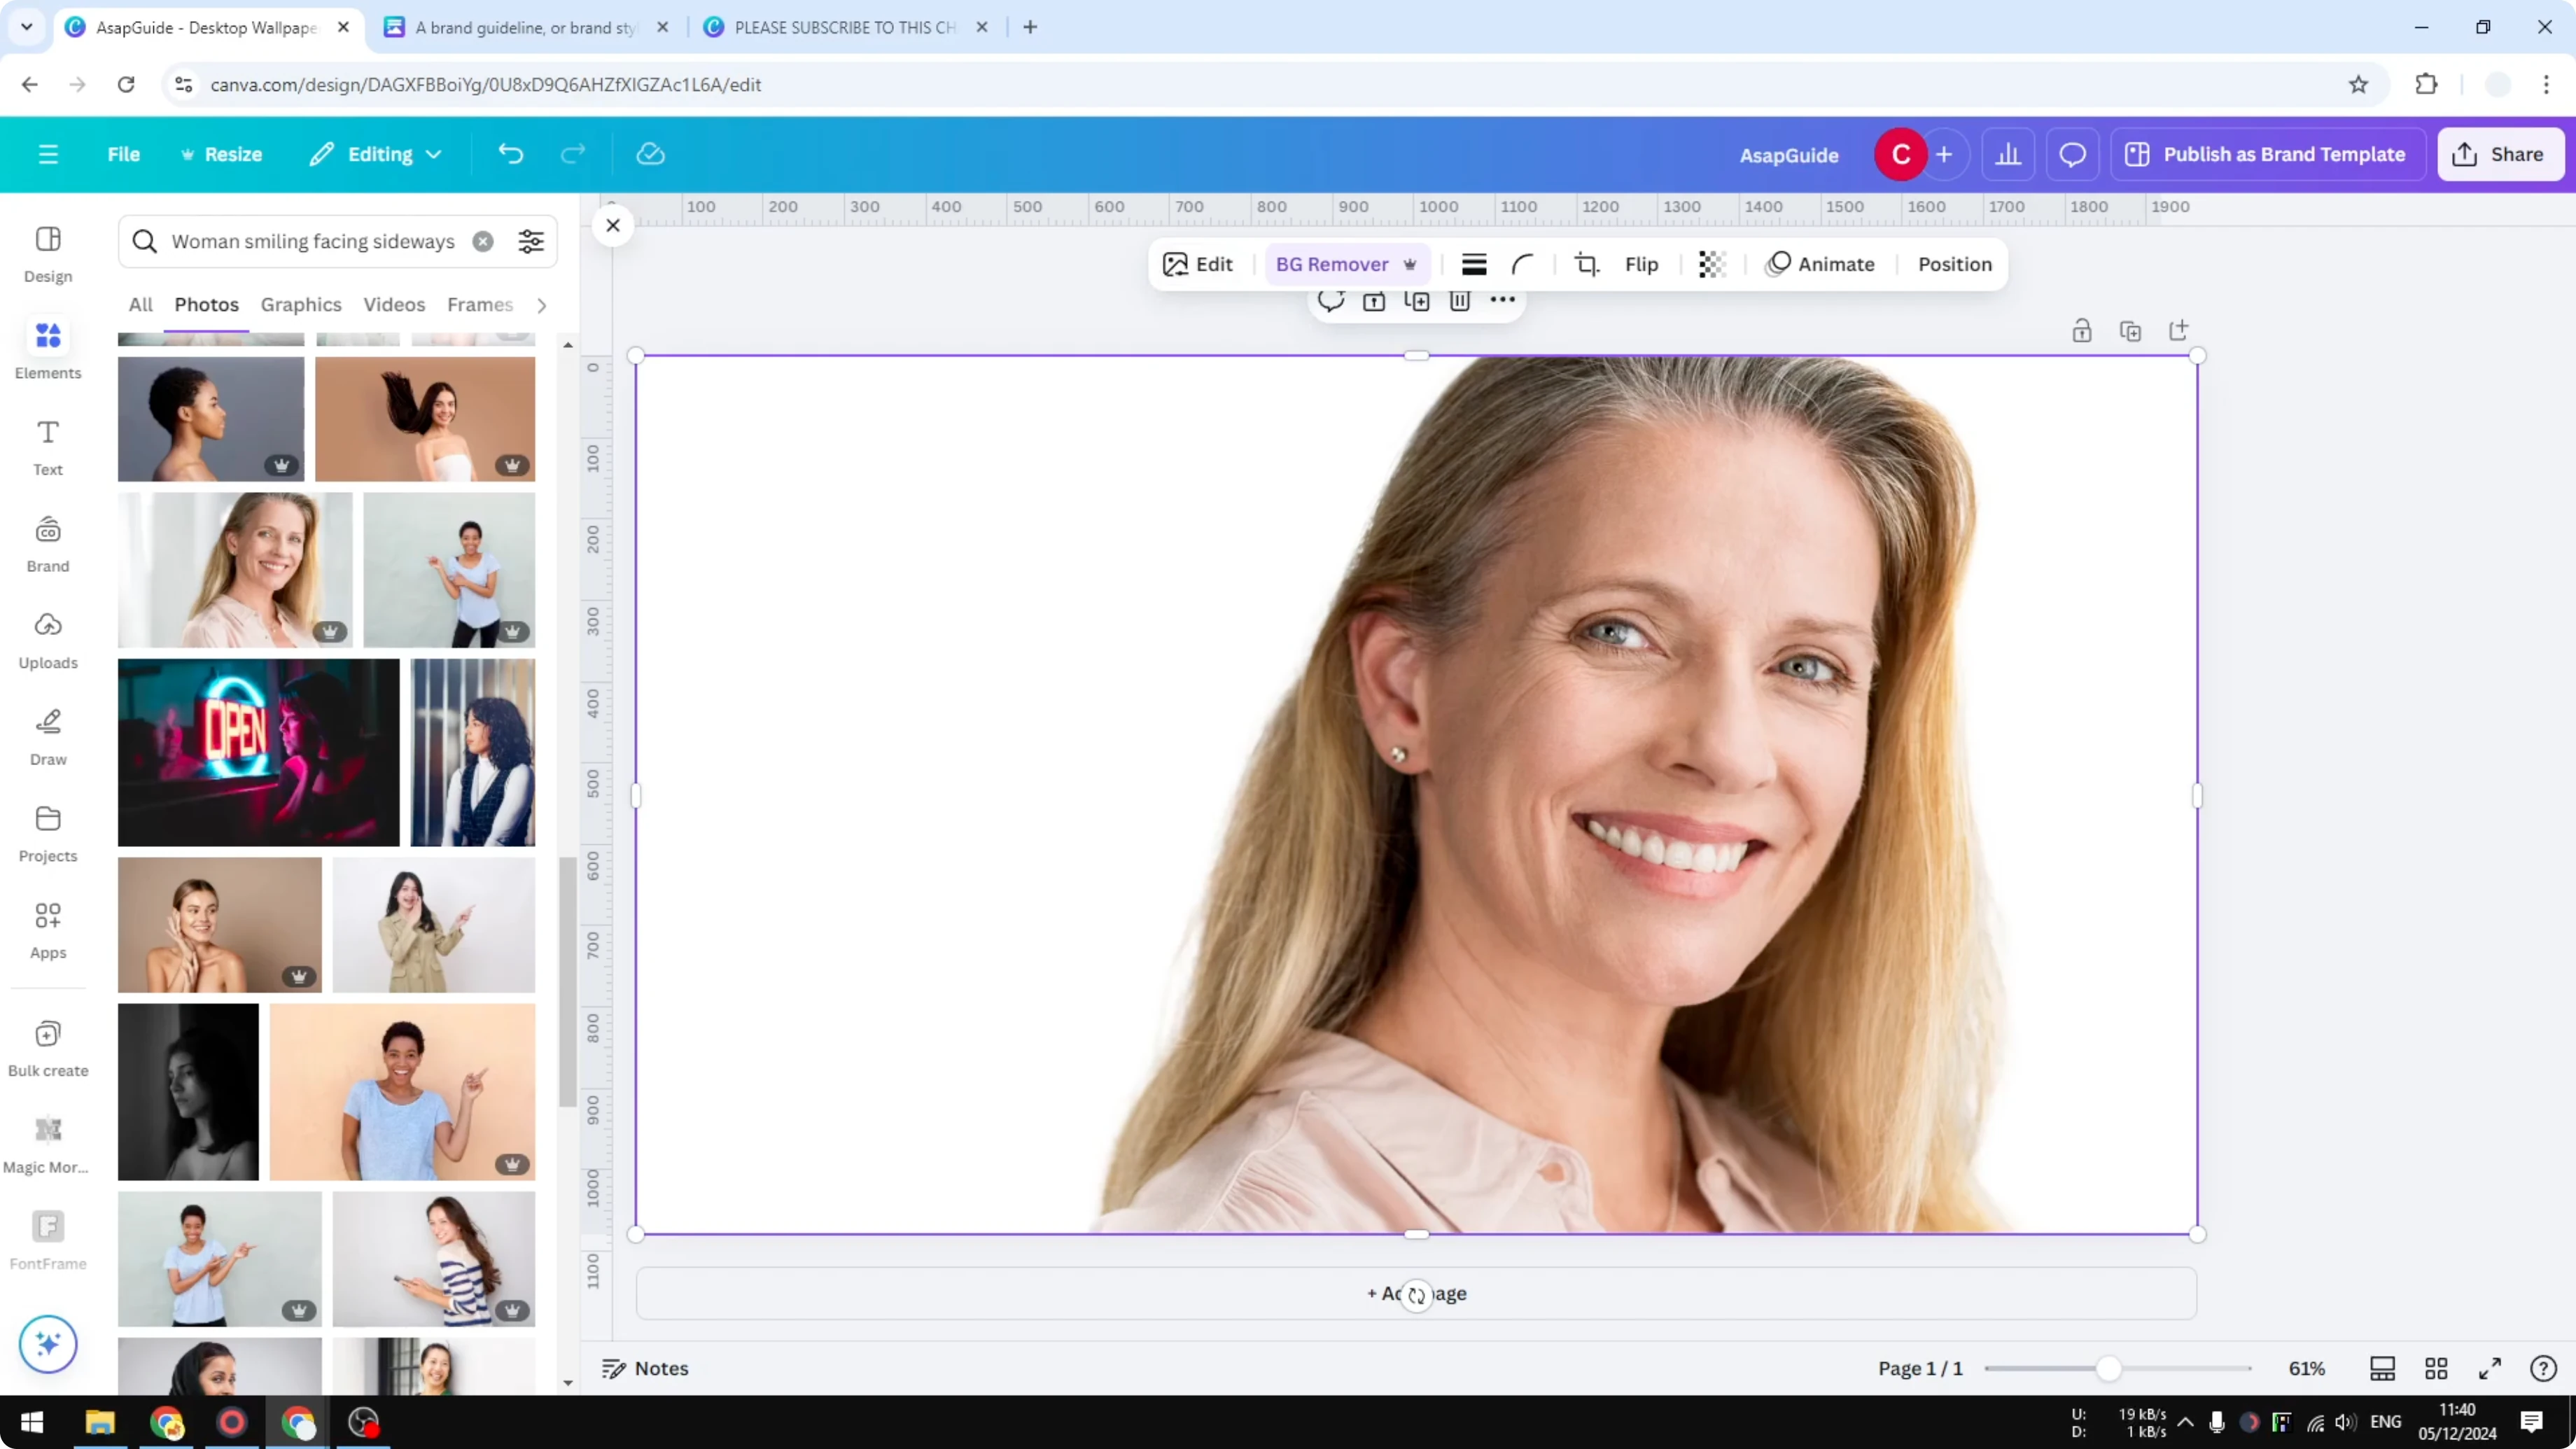The height and width of the screenshot is (1449, 2576).
Task: Toggle Notes panel at the bottom
Action: pyautogui.click(x=644, y=1368)
